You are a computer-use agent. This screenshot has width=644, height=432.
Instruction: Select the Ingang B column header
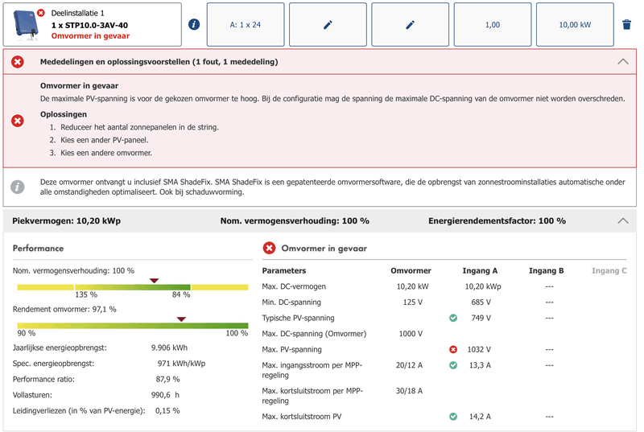[546, 271]
